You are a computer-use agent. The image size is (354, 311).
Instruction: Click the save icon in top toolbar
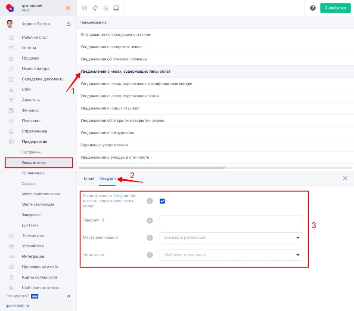(85, 8)
